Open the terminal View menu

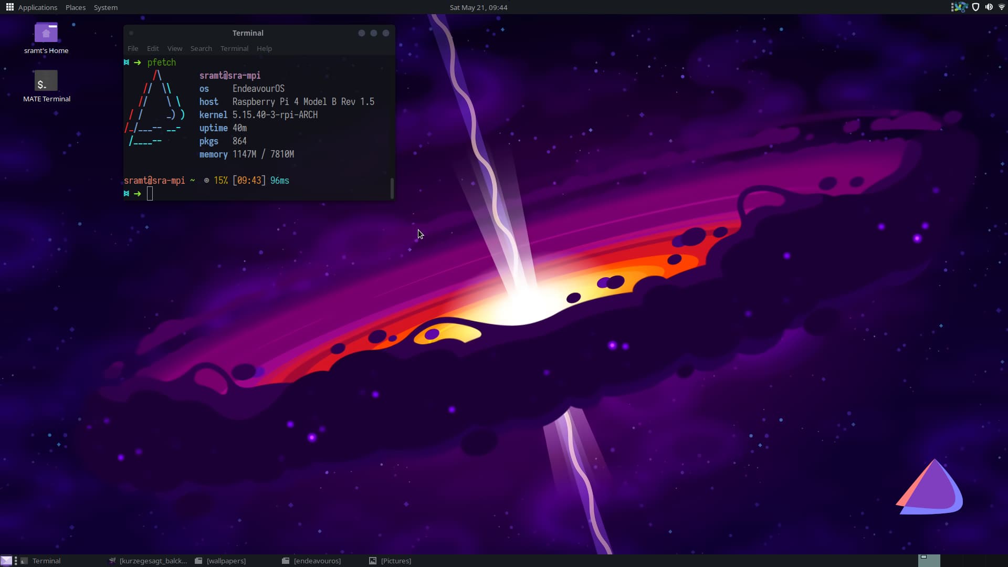pyautogui.click(x=175, y=48)
